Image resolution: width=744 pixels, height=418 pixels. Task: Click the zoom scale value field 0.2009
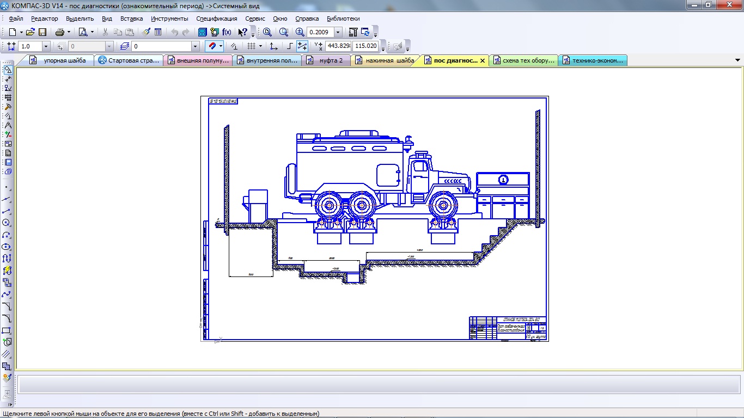click(x=320, y=32)
